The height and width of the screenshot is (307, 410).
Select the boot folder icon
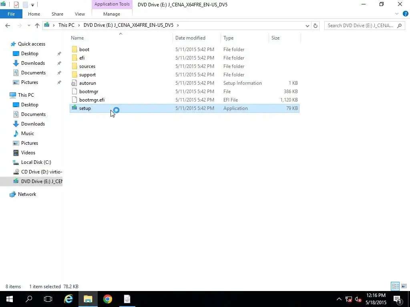click(x=74, y=49)
